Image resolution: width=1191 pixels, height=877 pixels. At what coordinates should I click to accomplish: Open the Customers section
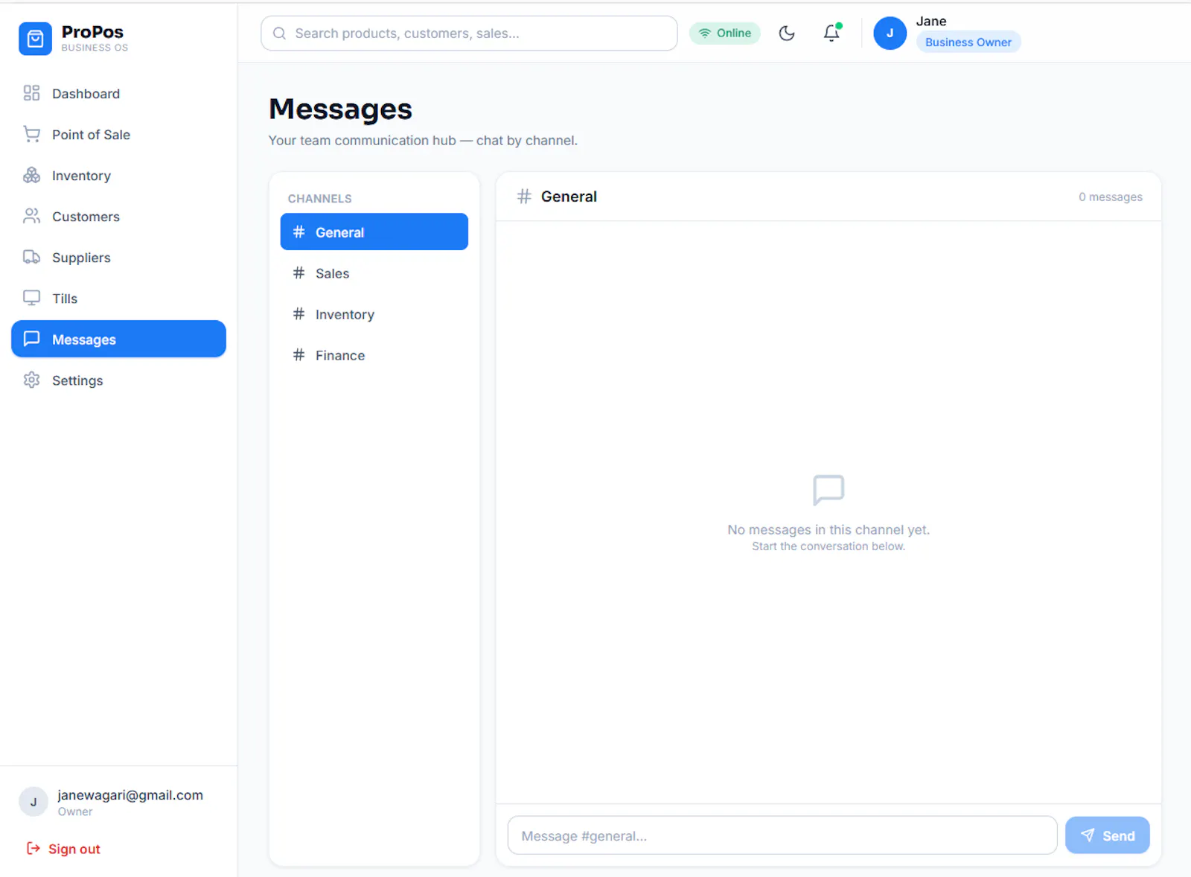point(118,216)
